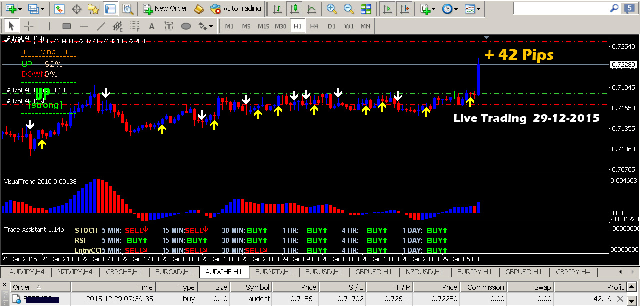Switch chart to bar chart
The image size is (640, 306).
point(278,8)
